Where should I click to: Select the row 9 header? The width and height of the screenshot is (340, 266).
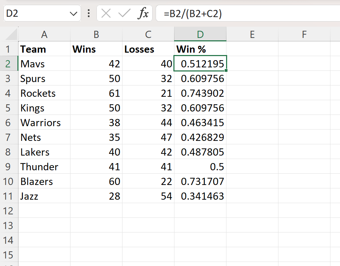[x=9, y=167]
